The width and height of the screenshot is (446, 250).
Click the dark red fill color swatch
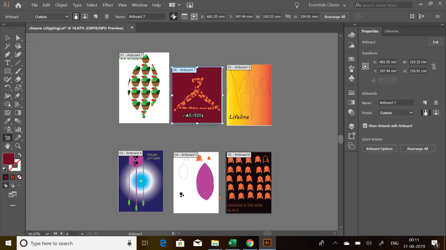point(9,158)
